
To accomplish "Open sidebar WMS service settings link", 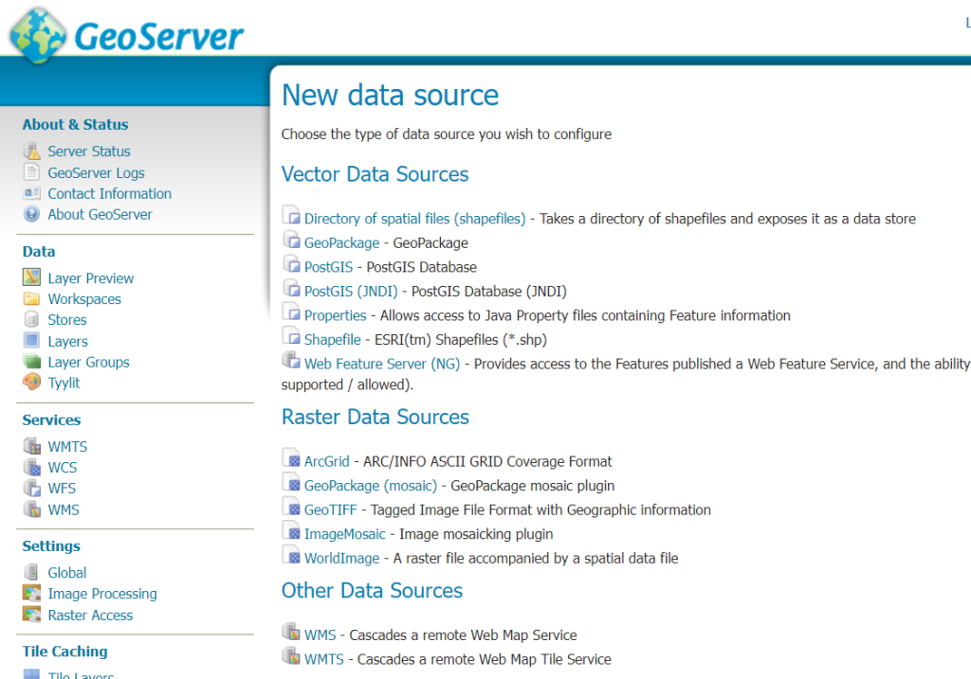I will tap(64, 510).
